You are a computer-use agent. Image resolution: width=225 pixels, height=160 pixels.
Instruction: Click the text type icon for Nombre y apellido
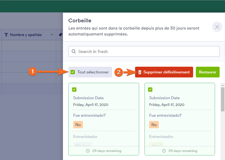pyautogui.click(x=6, y=35)
